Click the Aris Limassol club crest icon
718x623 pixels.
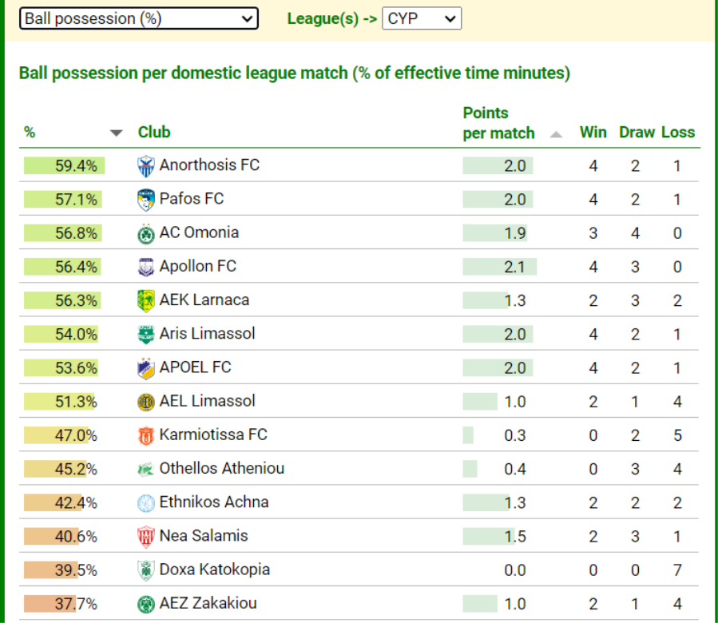pyautogui.click(x=145, y=334)
